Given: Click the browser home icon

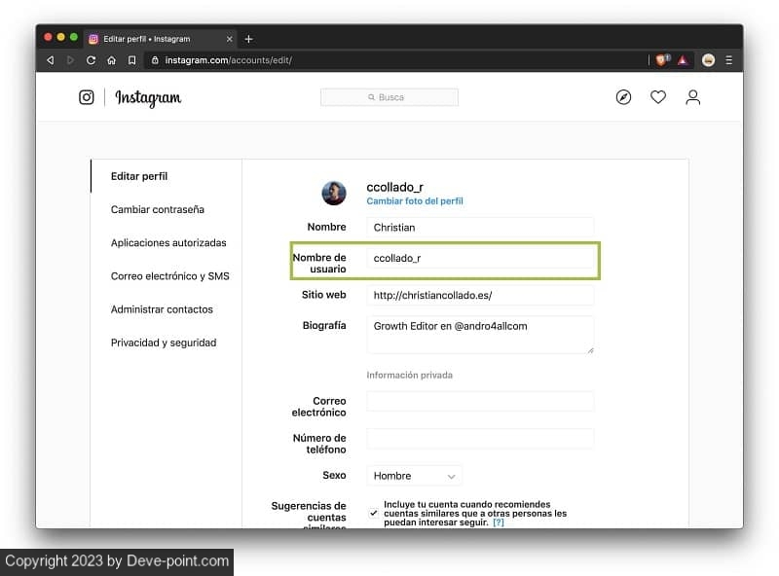Looking at the screenshot, I should tap(111, 60).
